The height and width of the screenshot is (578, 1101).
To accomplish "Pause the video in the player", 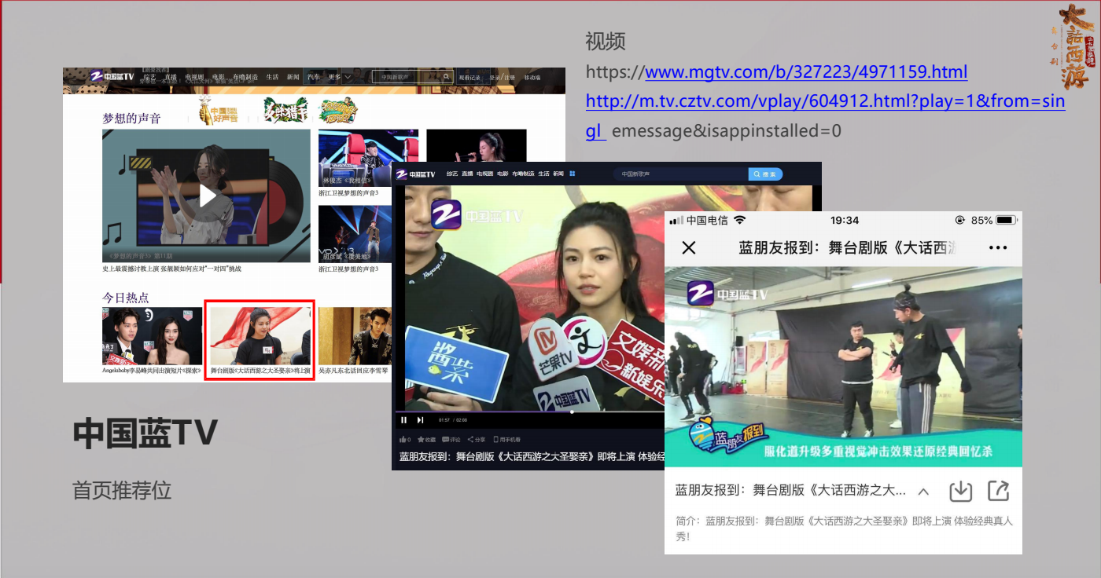I will (403, 420).
